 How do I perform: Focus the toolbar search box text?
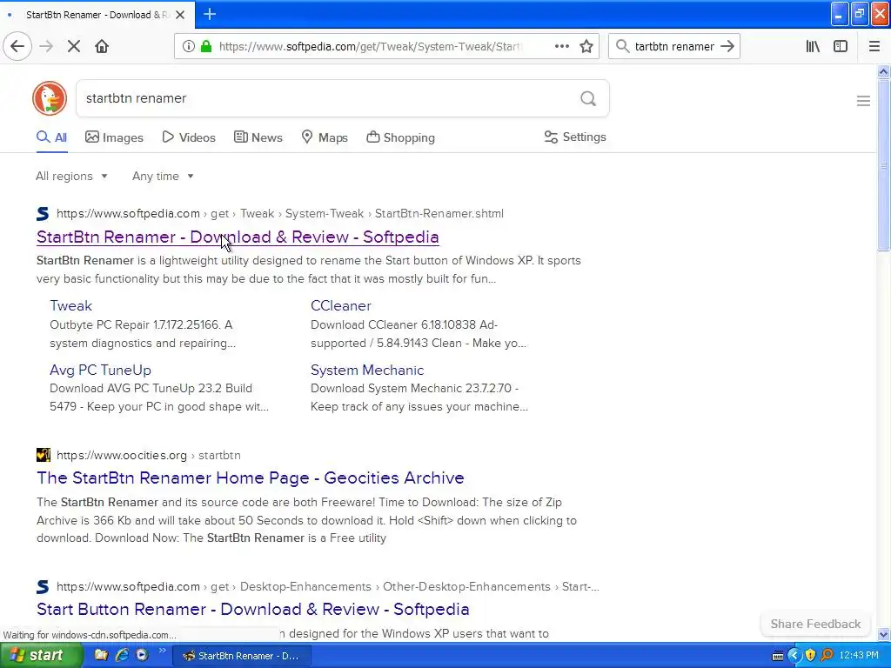pos(674,47)
